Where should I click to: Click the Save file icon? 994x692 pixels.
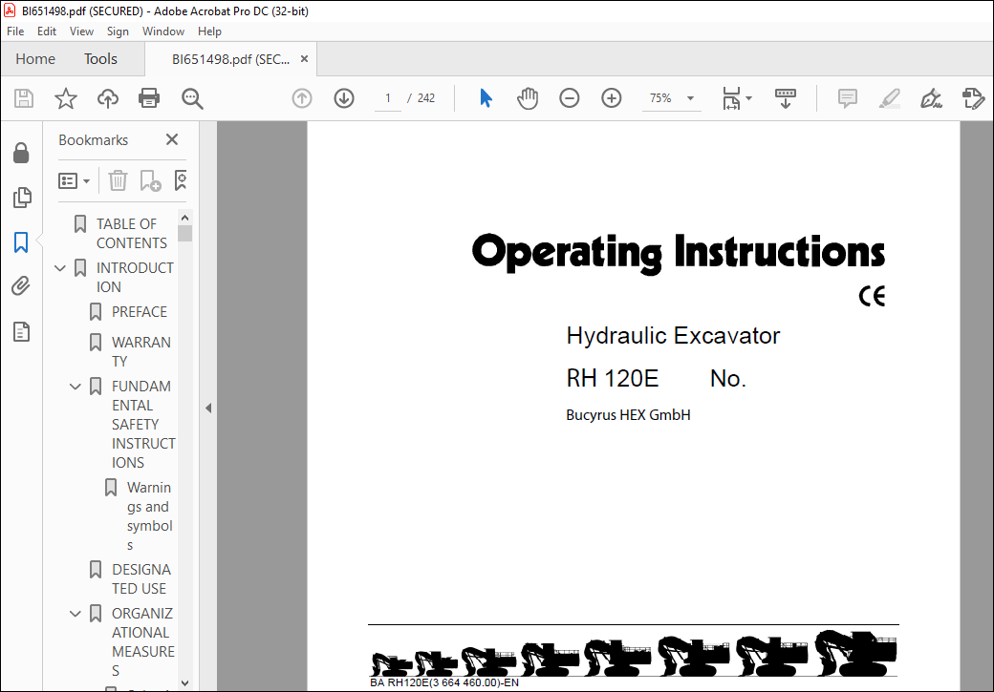coord(24,98)
